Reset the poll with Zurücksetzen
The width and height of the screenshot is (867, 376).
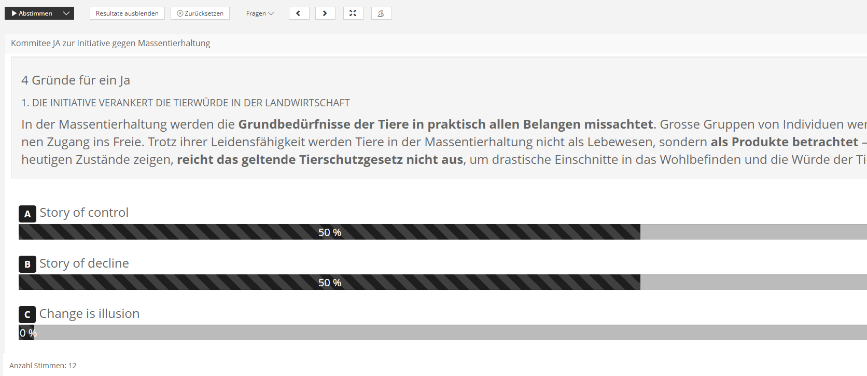[x=200, y=13]
